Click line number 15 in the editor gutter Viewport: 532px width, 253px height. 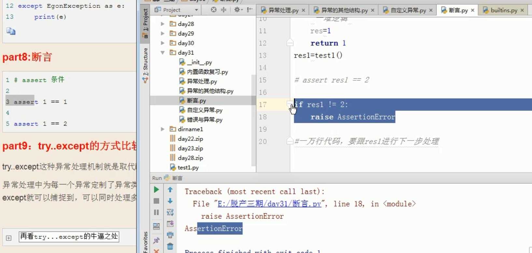[263, 80]
